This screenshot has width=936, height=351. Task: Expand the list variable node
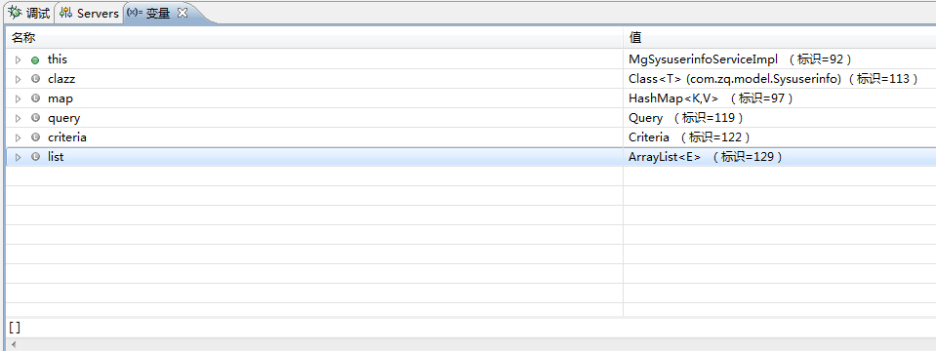pos(18,157)
